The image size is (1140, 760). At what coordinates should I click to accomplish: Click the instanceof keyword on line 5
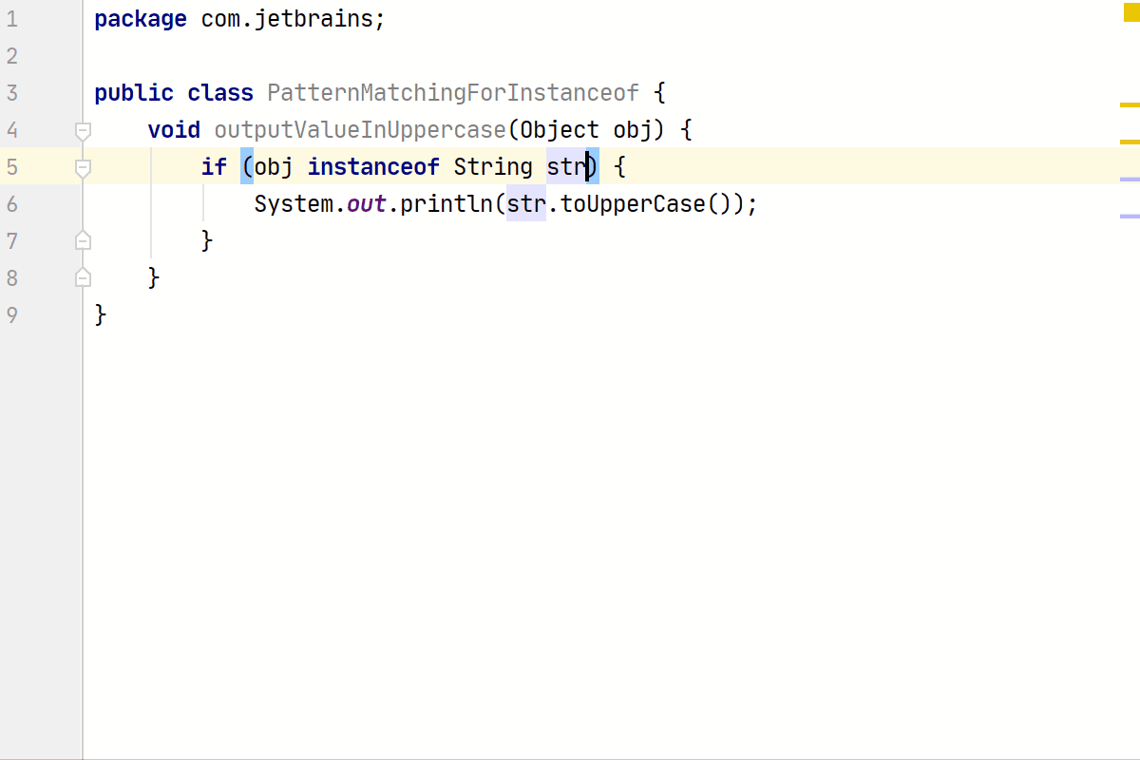tap(373, 167)
